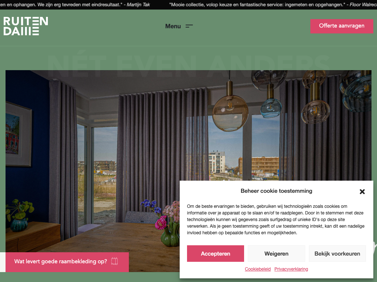377x282 pixels.
Task: Expand cookie options via Bekijk voorkeuren
Action: pyautogui.click(x=337, y=253)
